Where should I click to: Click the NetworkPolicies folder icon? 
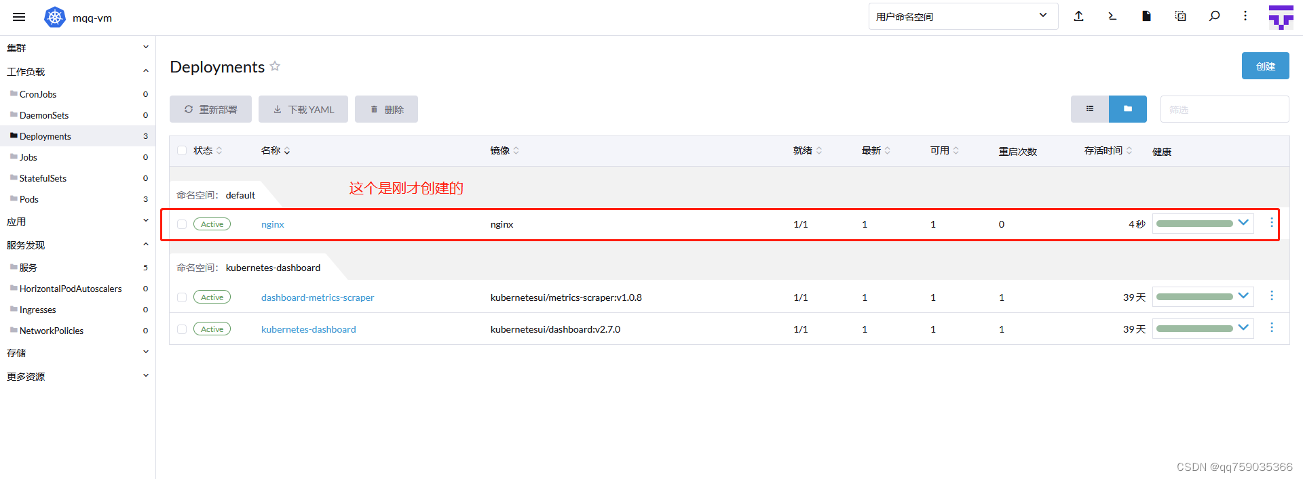(14, 330)
